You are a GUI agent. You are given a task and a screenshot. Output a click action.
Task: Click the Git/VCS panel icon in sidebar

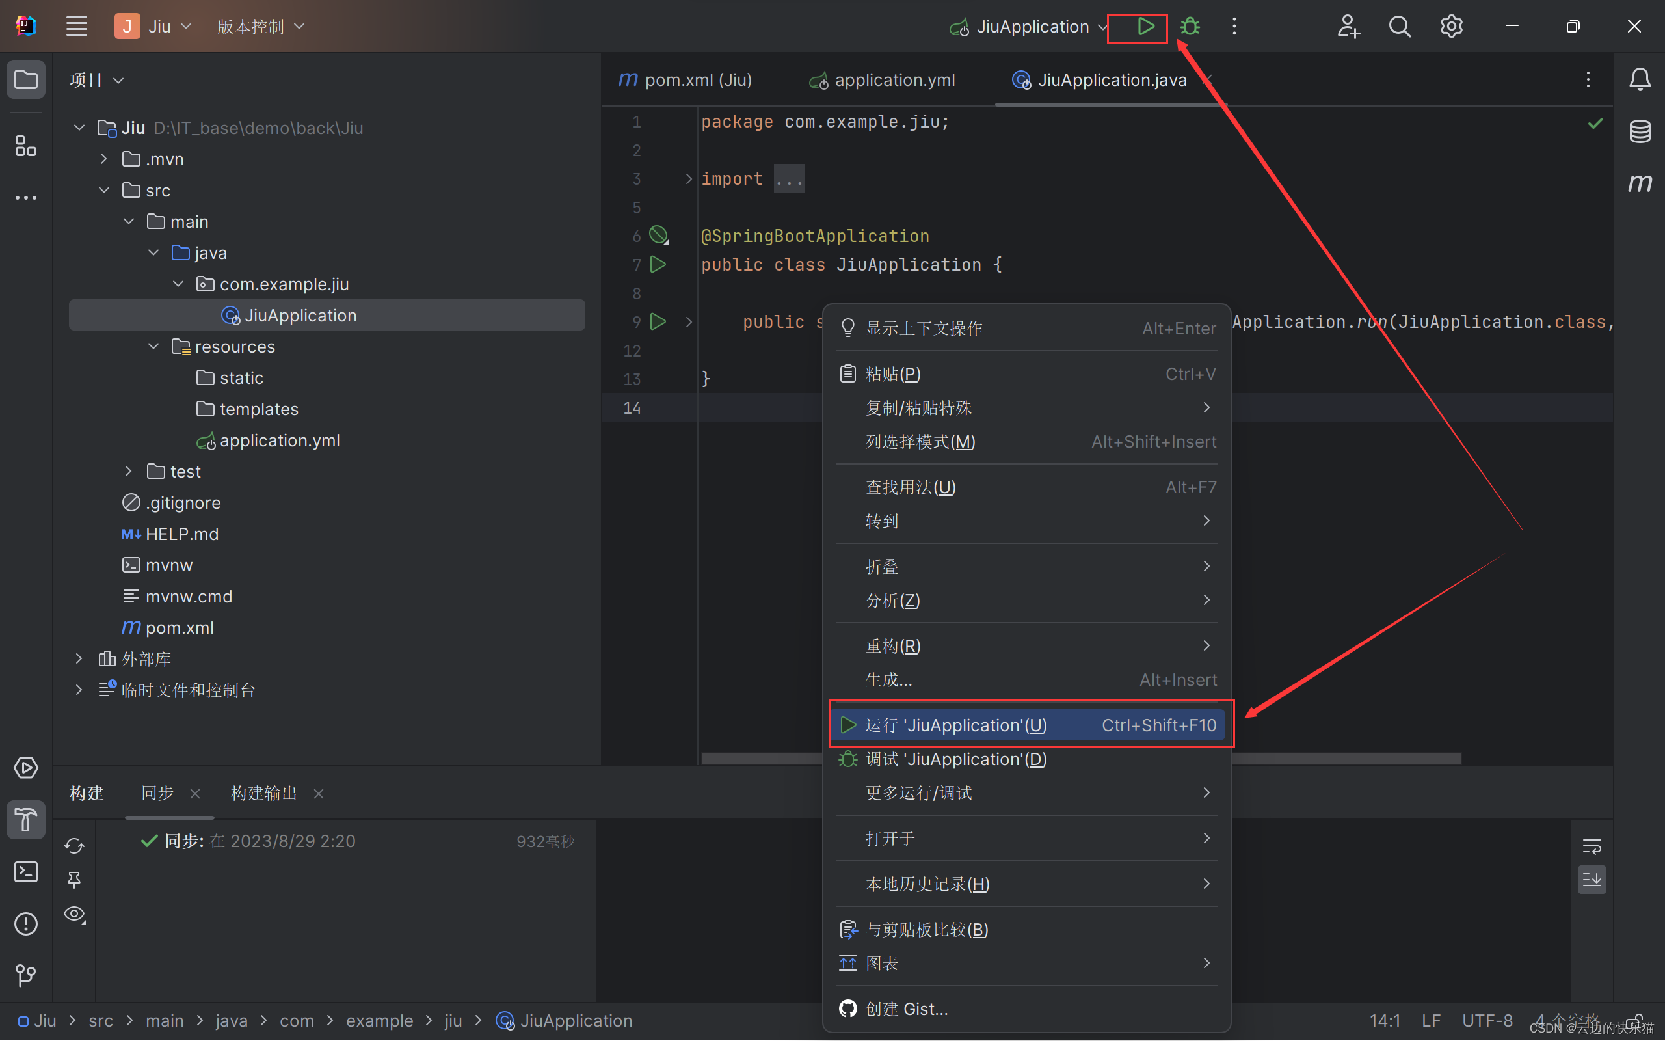[x=27, y=976]
